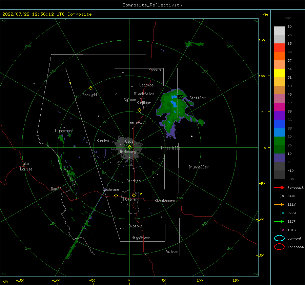
Task: Select the HighRiver label
Action: tap(141, 238)
